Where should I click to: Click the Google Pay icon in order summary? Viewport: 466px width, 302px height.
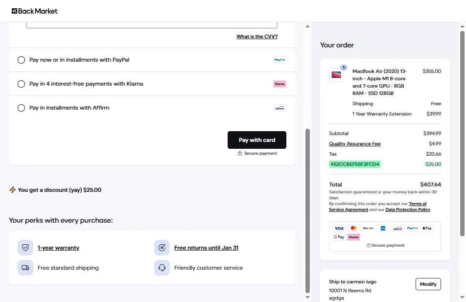(x=339, y=237)
